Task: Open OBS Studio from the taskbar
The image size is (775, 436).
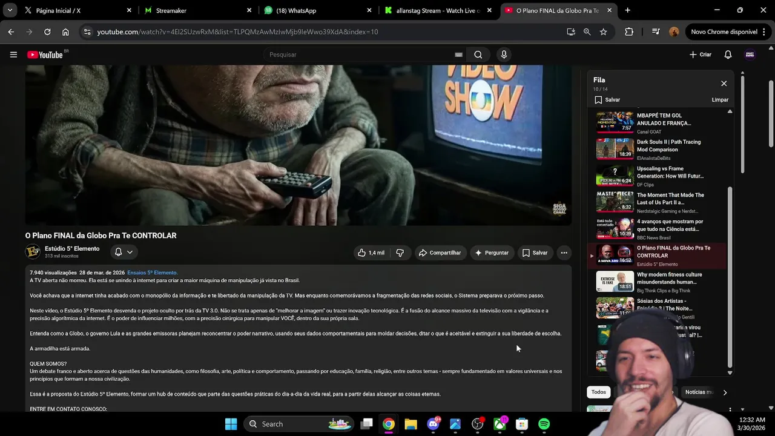Action: (x=477, y=424)
